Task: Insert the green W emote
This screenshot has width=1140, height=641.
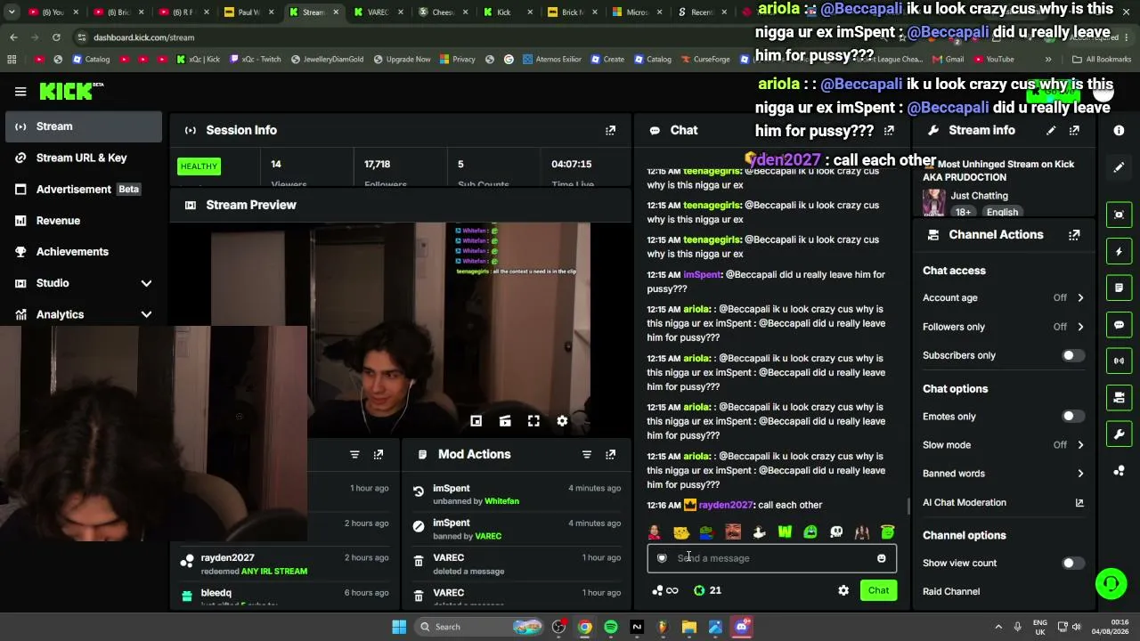Action: [x=785, y=532]
